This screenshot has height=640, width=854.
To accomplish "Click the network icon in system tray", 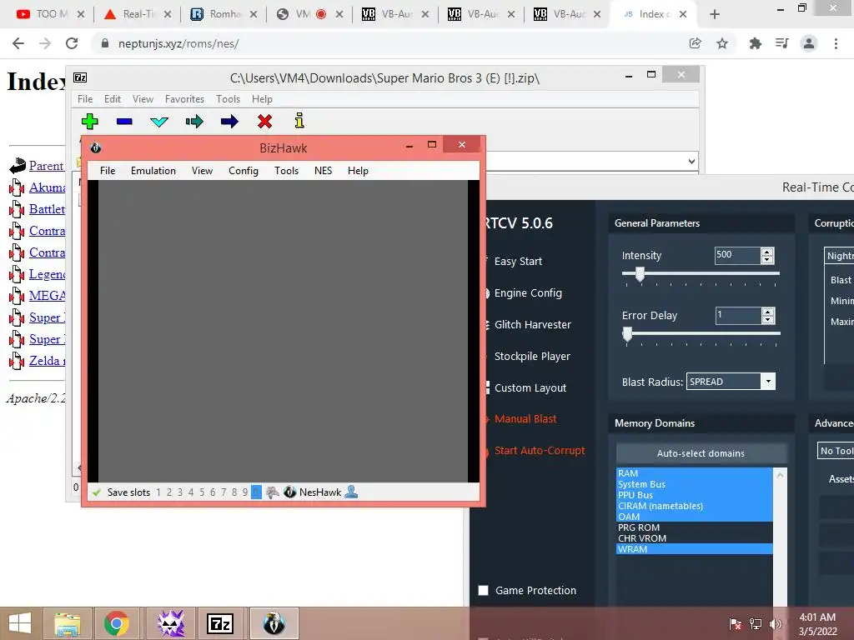I will tap(756, 624).
